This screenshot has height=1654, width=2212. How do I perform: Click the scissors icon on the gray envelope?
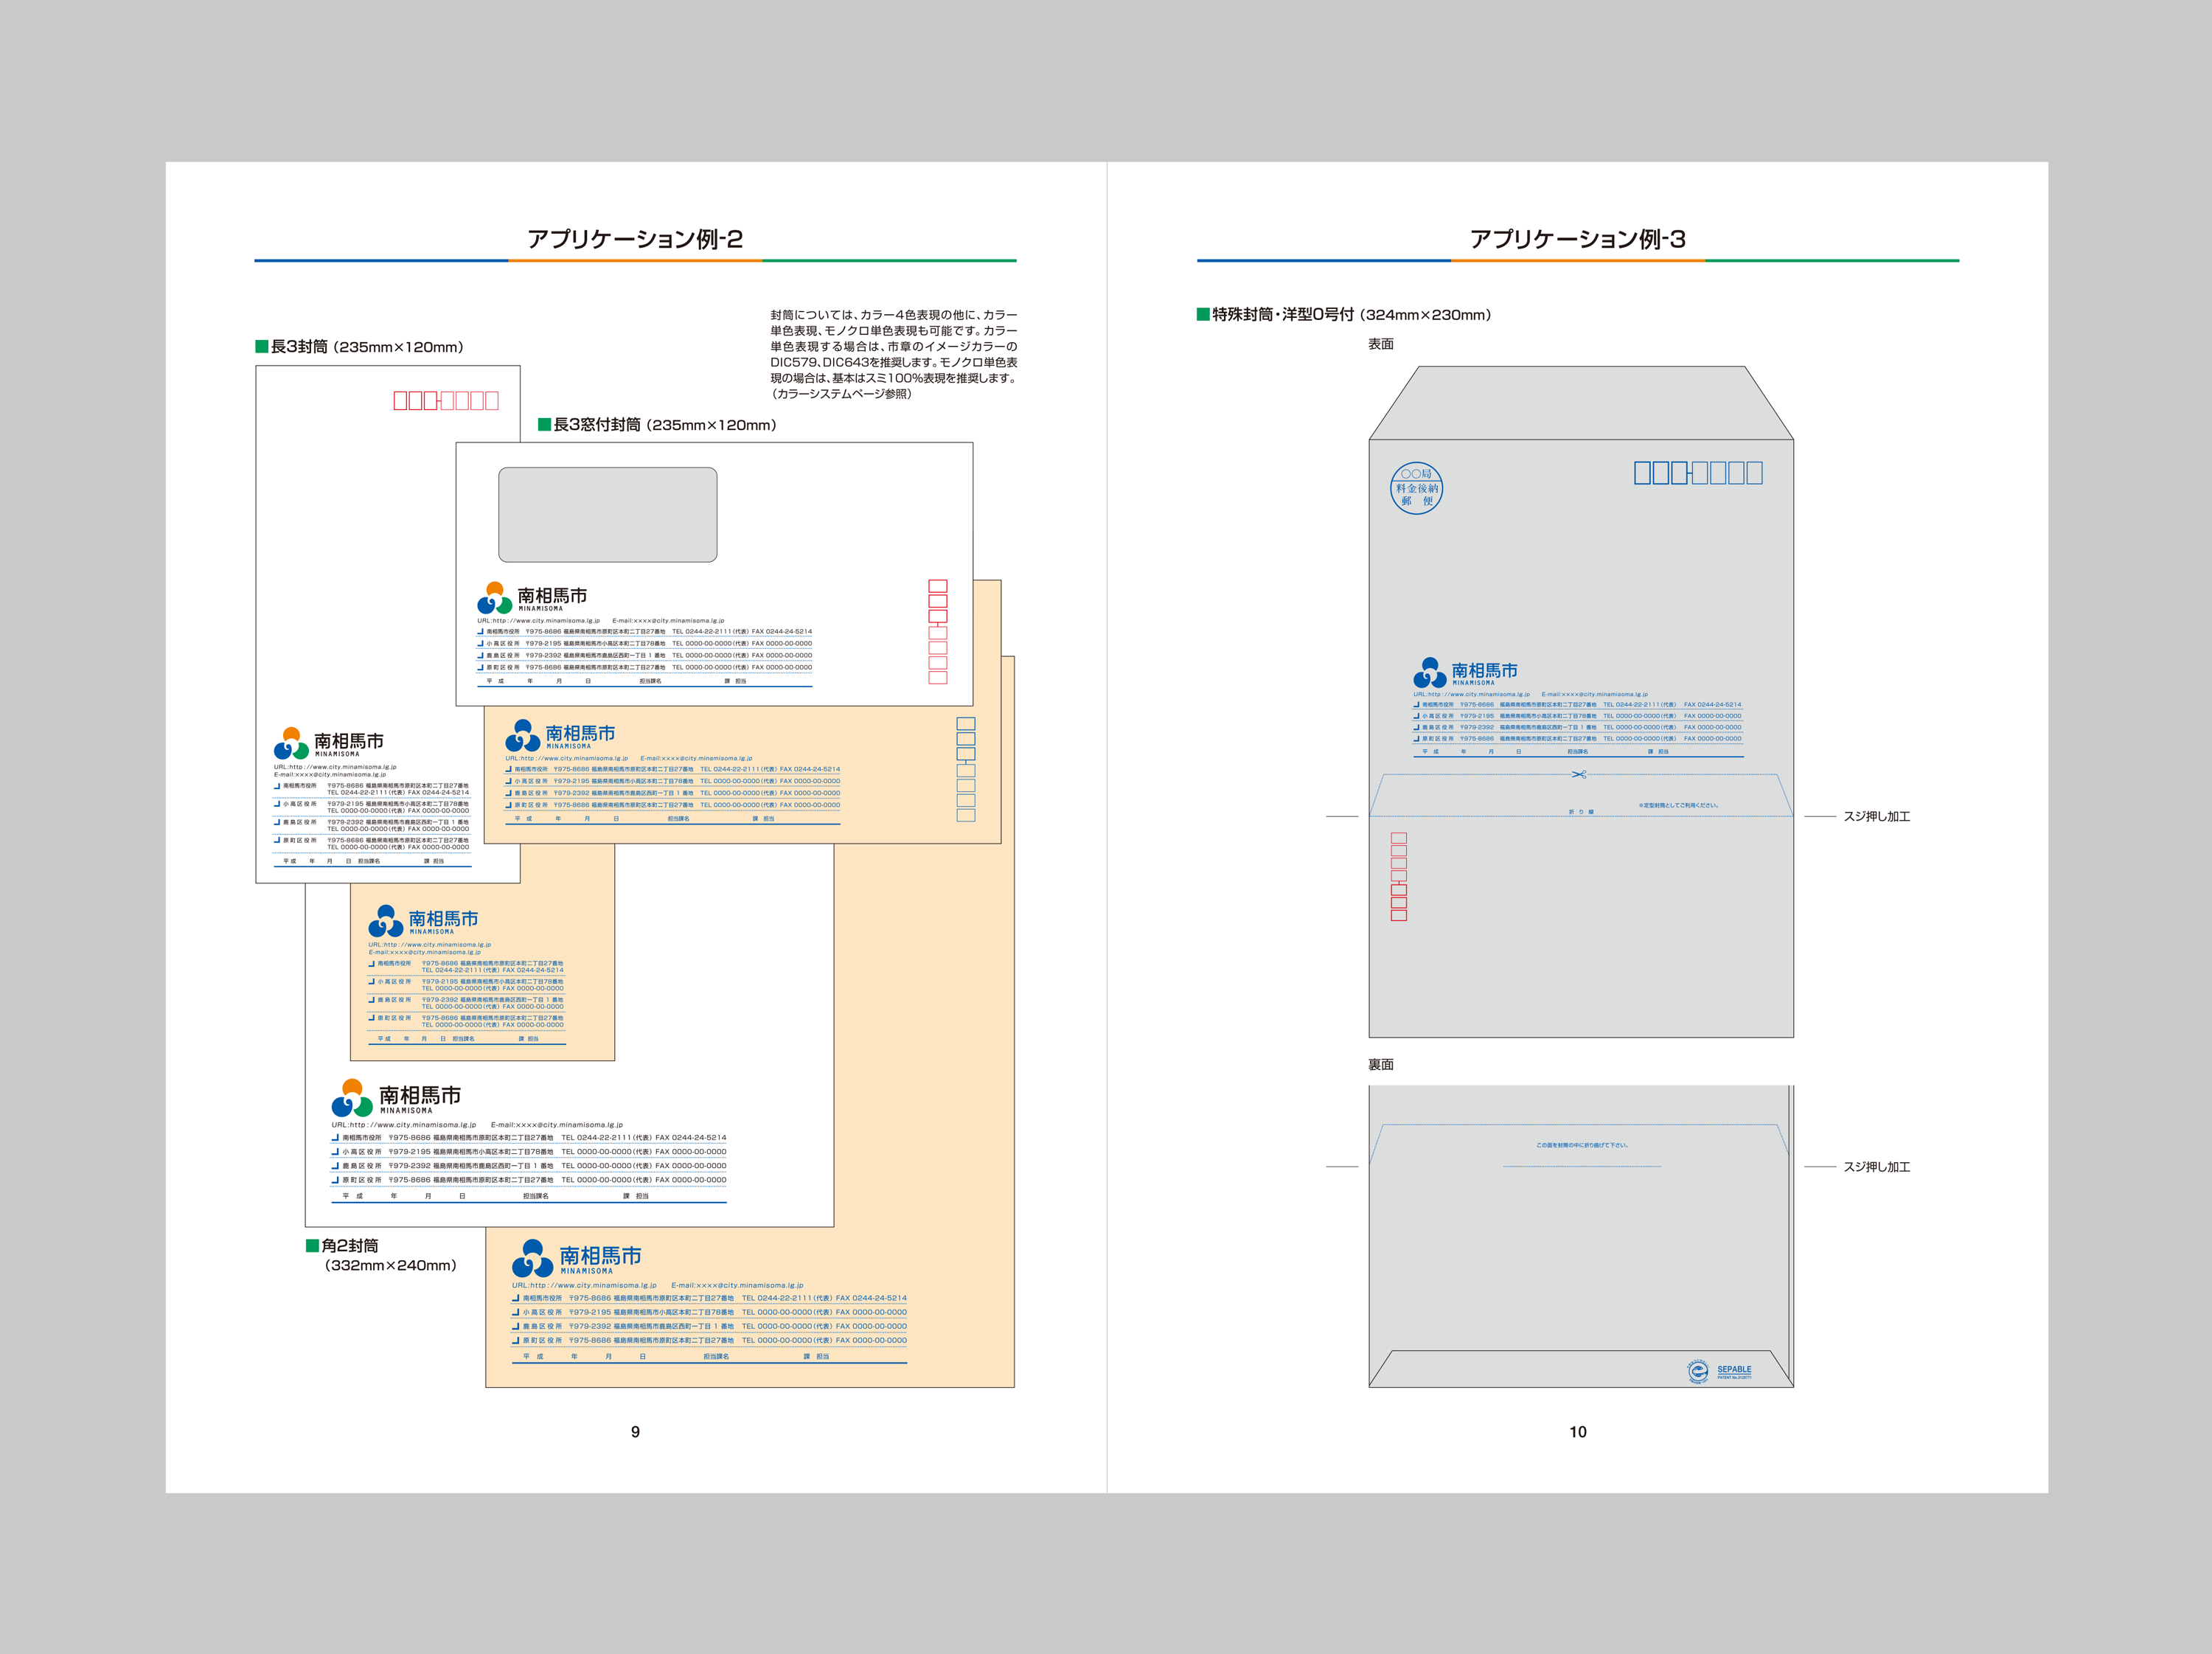(x=1579, y=774)
